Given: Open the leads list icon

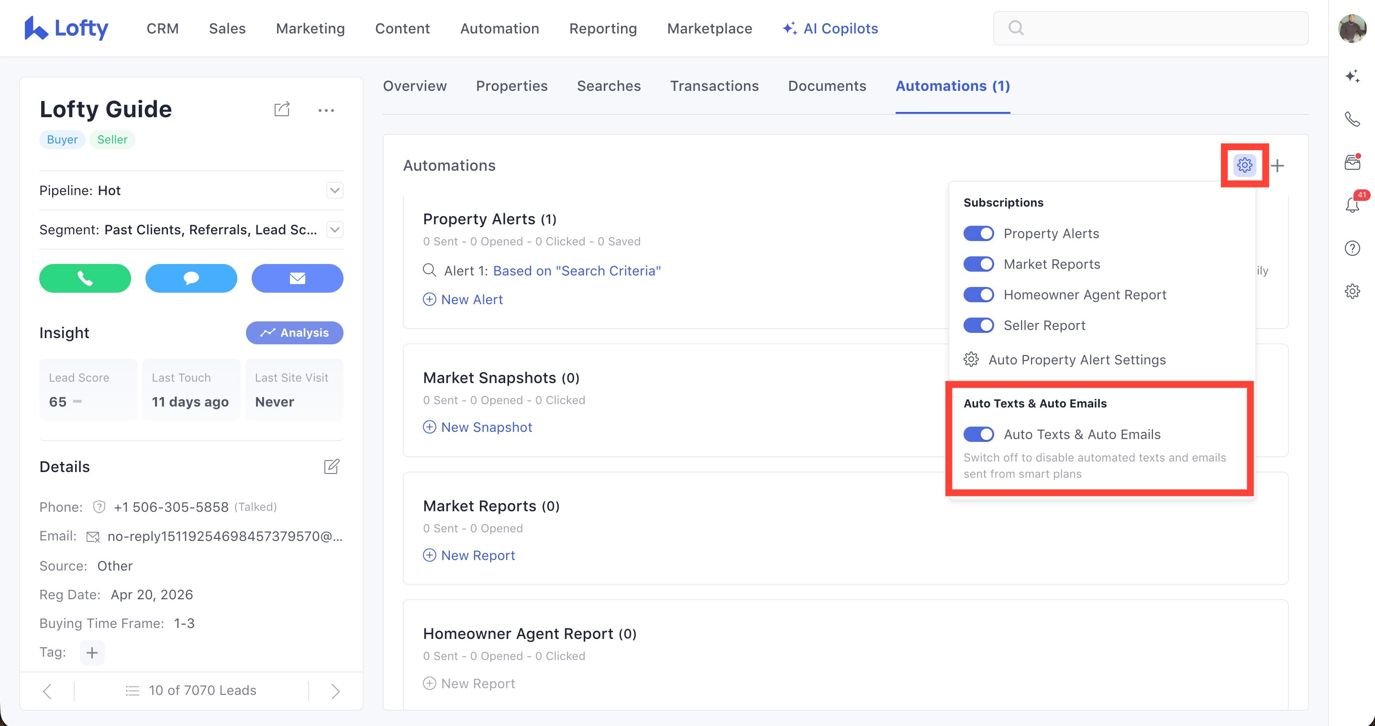Looking at the screenshot, I should pyautogui.click(x=133, y=691).
